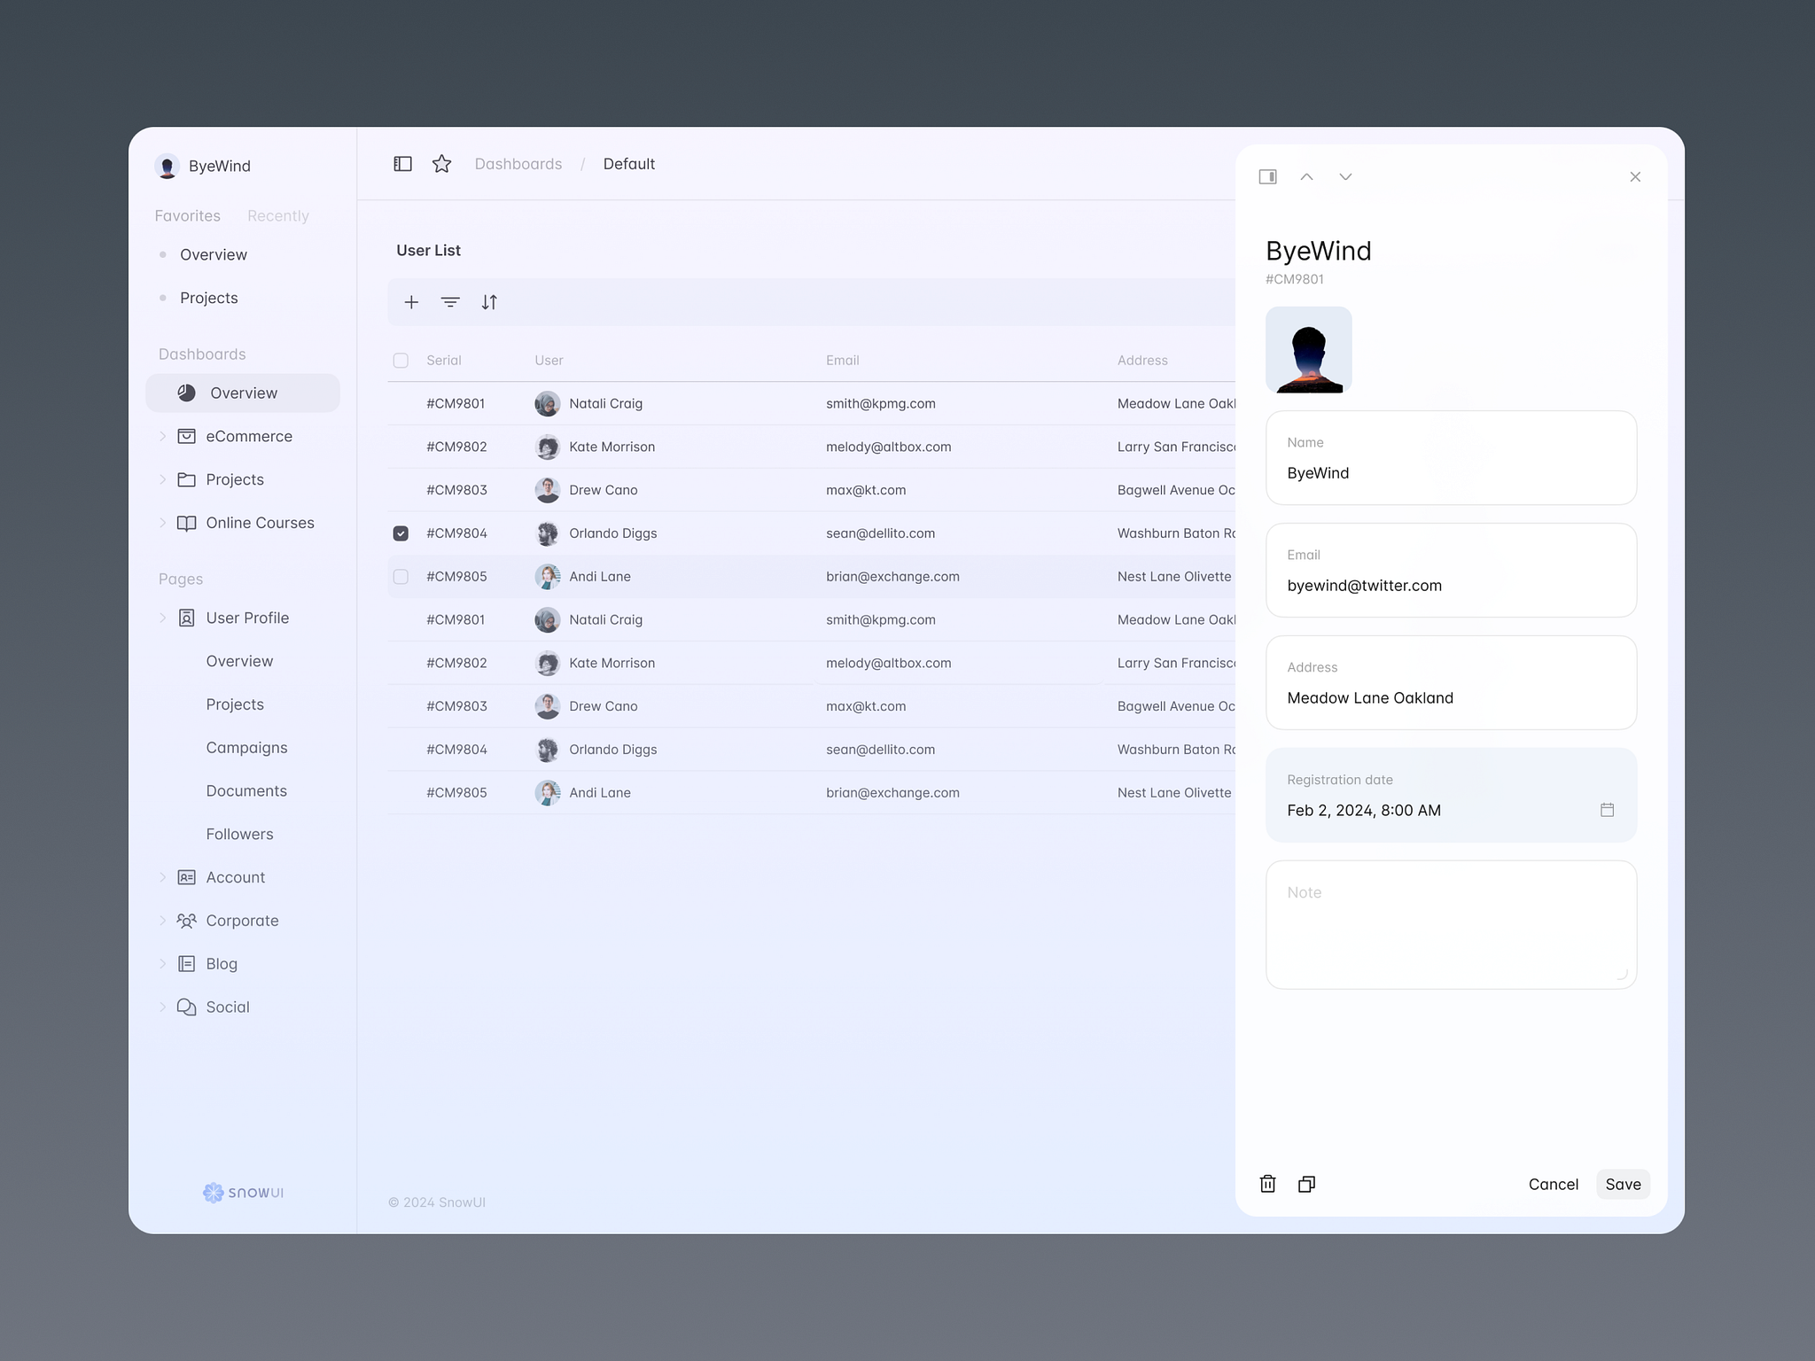
Task: Uncheck the #CM9804 Orlando Diggs row
Action: pyautogui.click(x=401, y=533)
